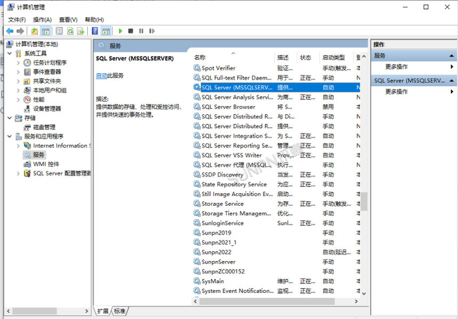Click the gear icon of SunloginService
The image size is (458, 319).
[197, 223]
